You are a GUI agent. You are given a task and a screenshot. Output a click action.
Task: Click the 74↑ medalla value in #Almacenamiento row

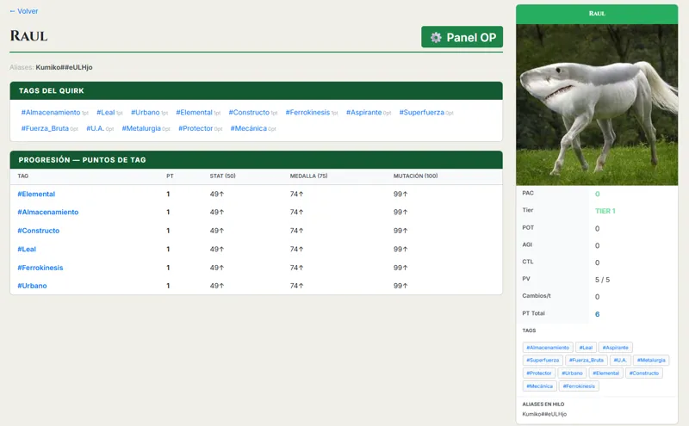[x=296, y=212]
